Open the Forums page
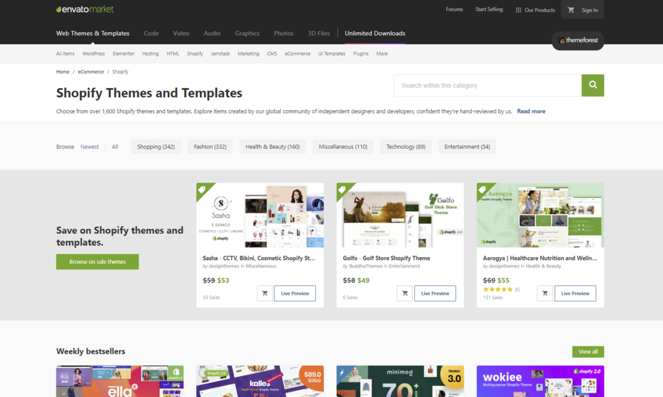This screenshot has width=663, height=397. pos(455,9)
